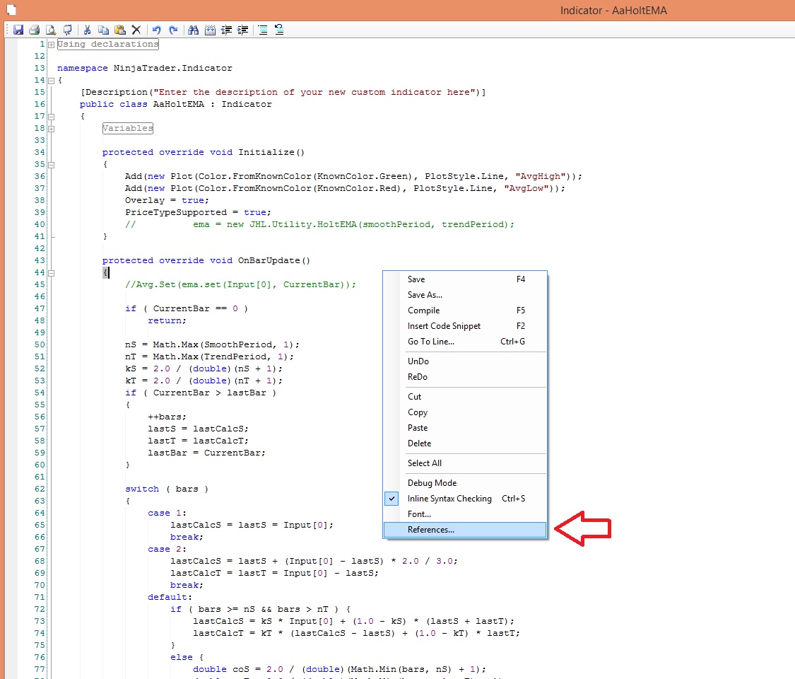
Task: Open Font... from the context menu
Action: pyautogui.click(x=465, y=514)
